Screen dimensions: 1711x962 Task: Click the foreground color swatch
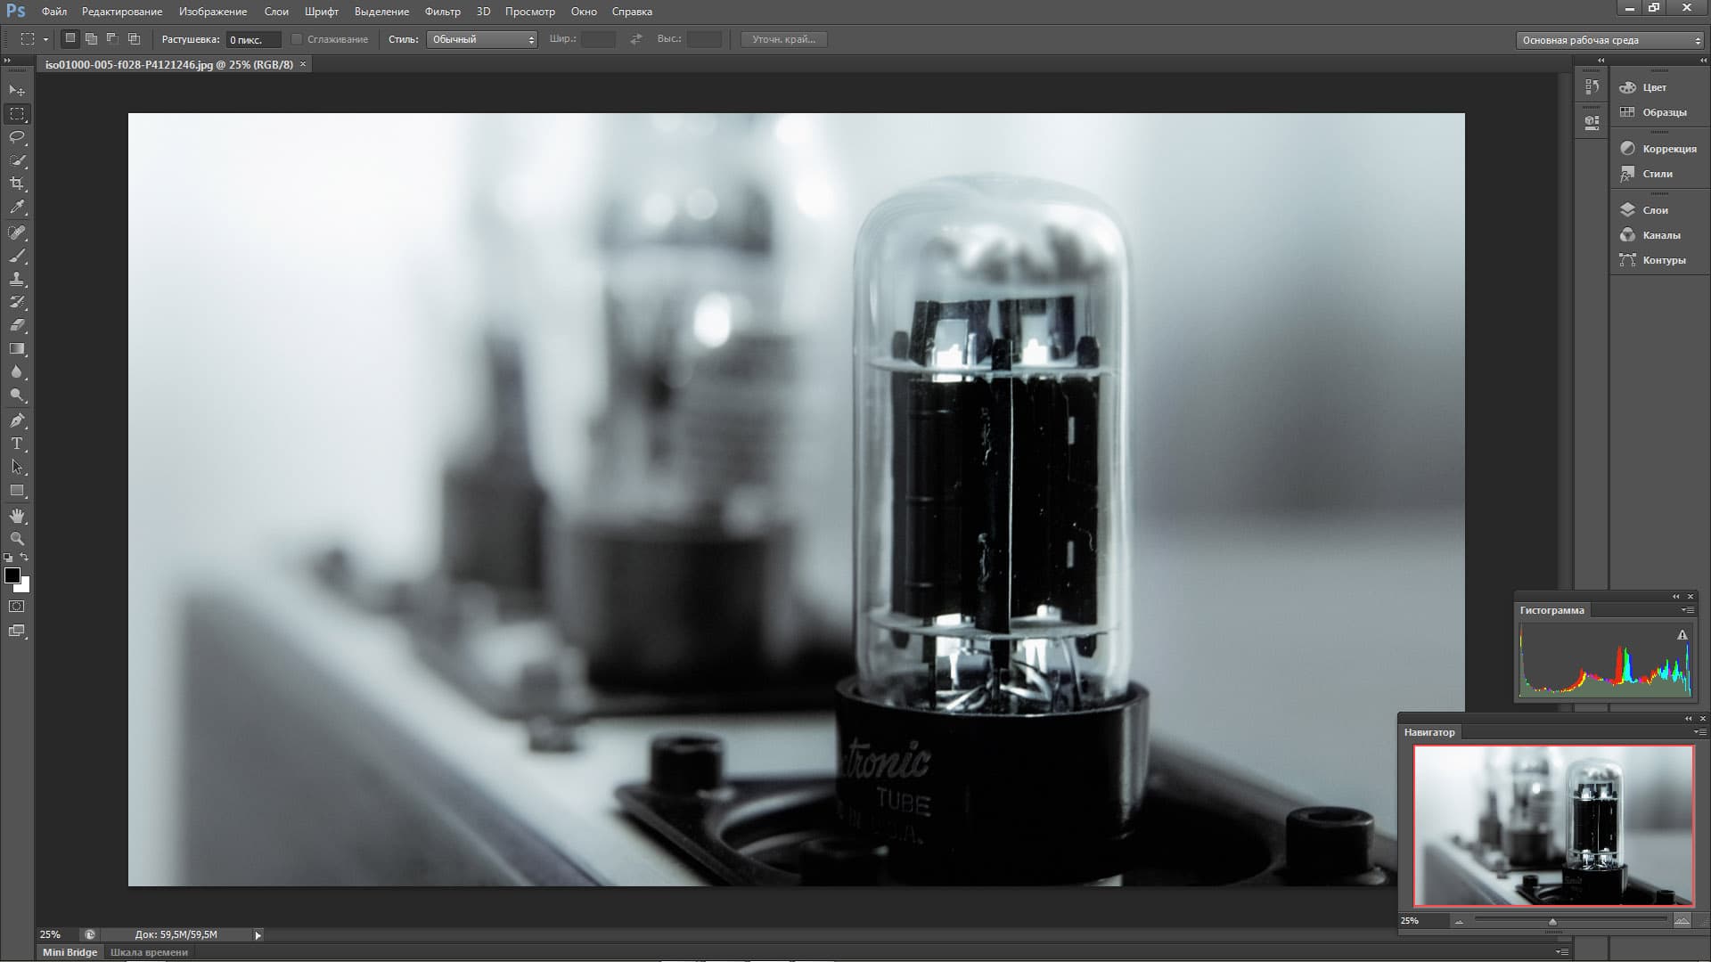12,575
